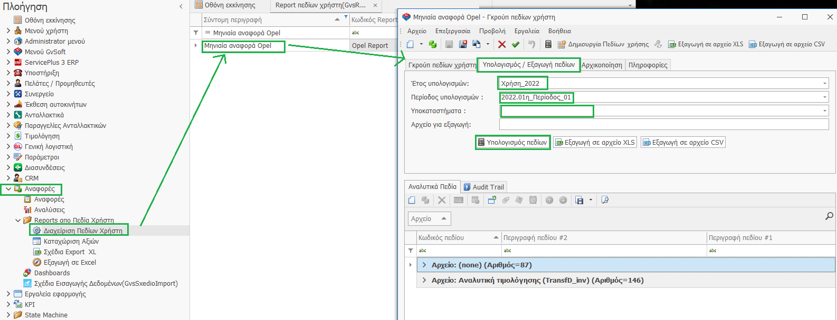The image size is (837, 320).
Task: Open the Προβολή menu
Action: pyautogui.click(x=492, y=31)
